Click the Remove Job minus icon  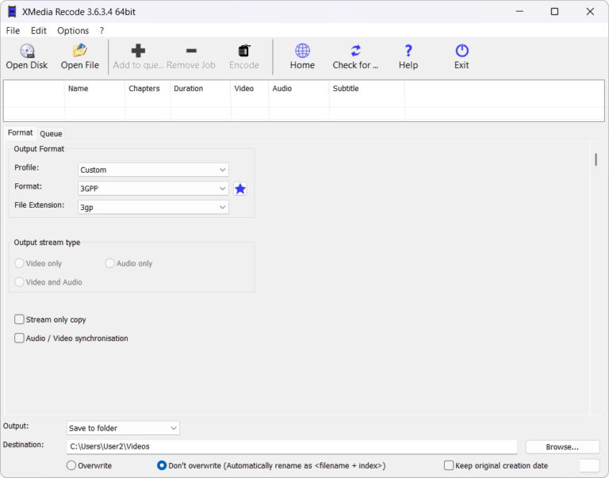click(x=191, y=51)
